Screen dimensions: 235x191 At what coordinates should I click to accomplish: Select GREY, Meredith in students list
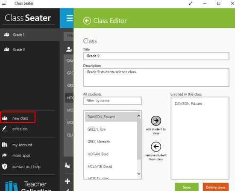pyautogui.click(x=111, y=142)
